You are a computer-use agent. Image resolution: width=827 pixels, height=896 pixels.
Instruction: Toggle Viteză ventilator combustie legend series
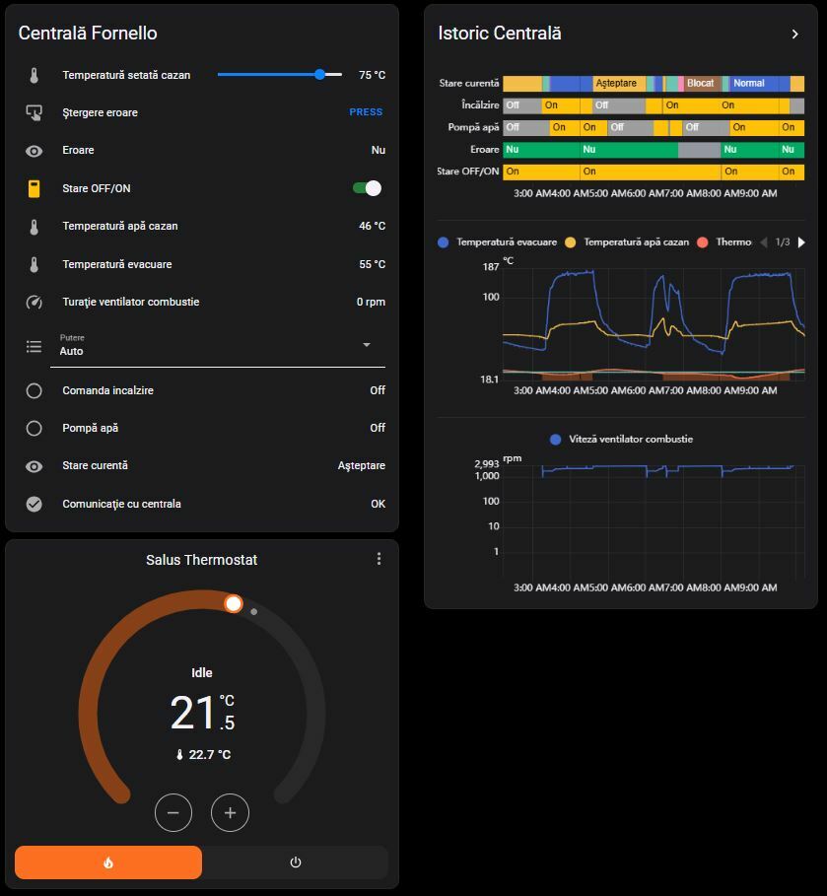621,439
